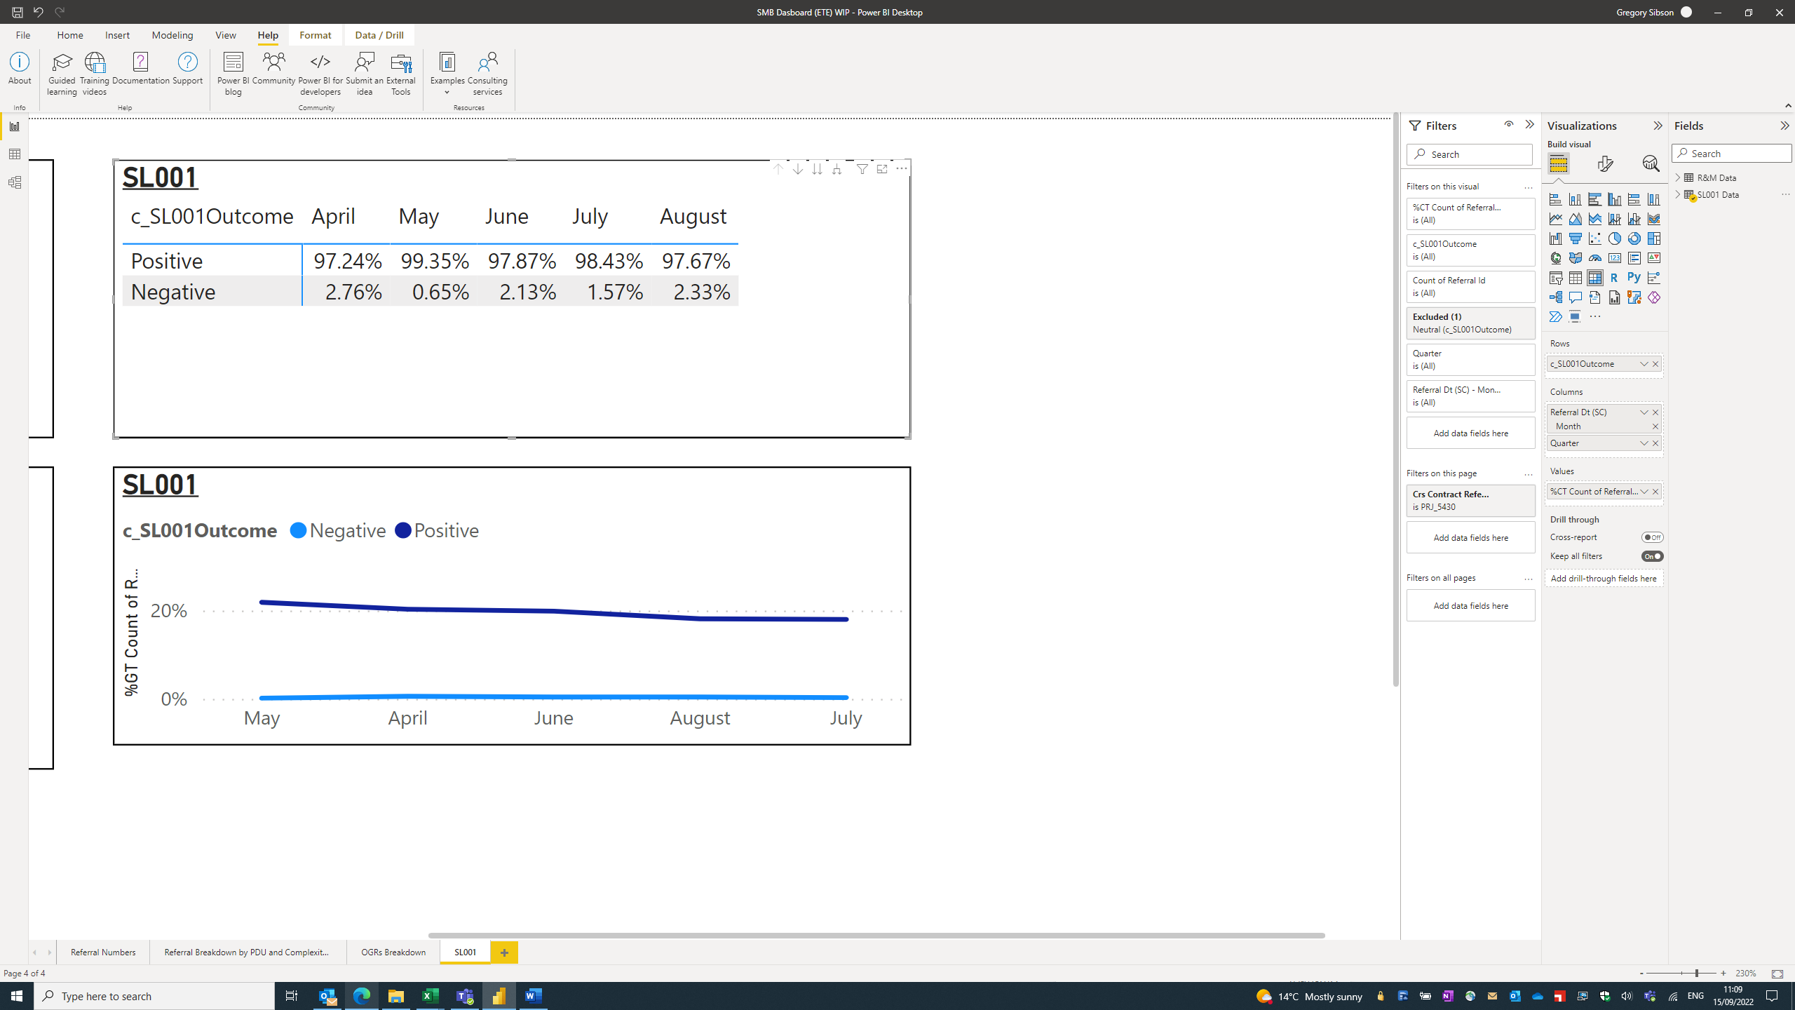Select the Gauge visualization
This screenshot has height=1010, width=1795.
pyautogui.click(x=1594, y=258)
